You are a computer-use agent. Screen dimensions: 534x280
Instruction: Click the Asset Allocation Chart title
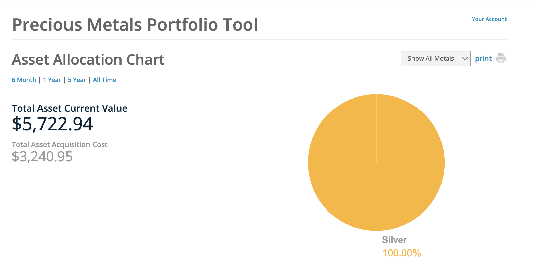88,59
